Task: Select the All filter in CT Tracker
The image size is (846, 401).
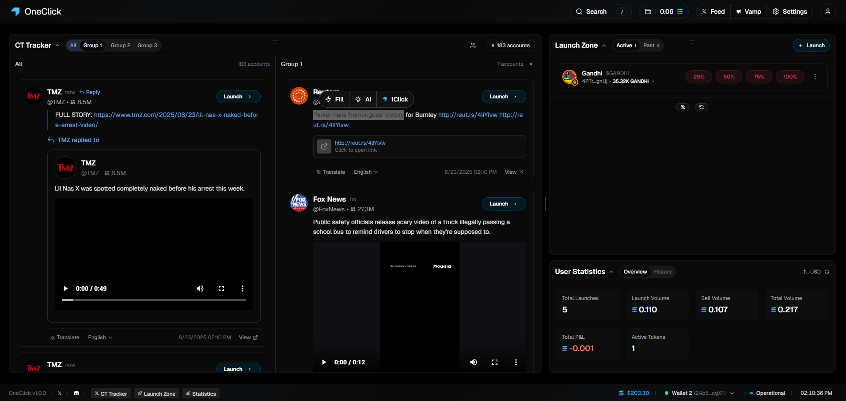Action: (x=73, y=45)
